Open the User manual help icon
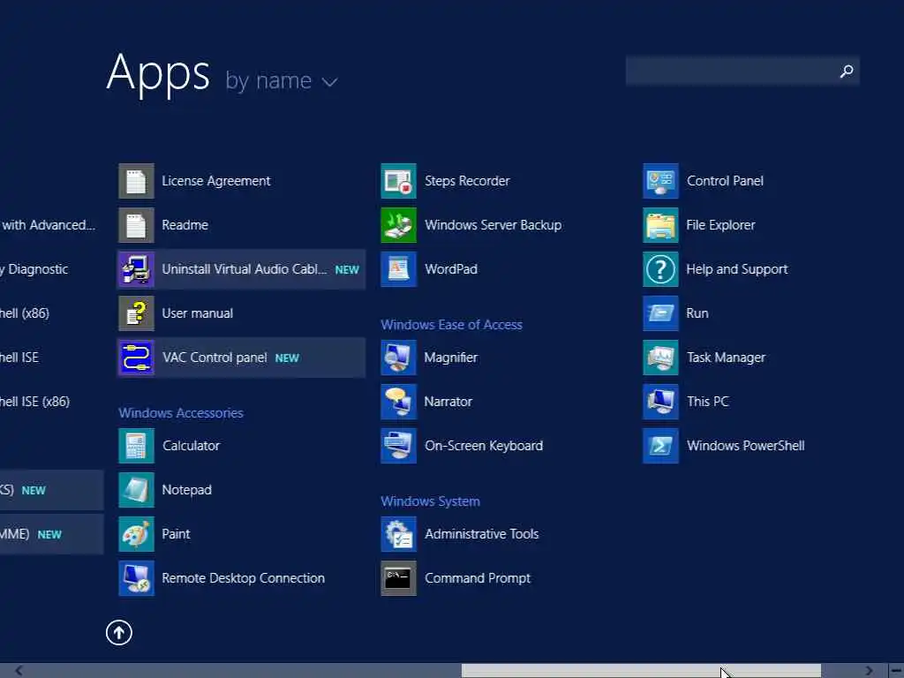 [136, 313]
